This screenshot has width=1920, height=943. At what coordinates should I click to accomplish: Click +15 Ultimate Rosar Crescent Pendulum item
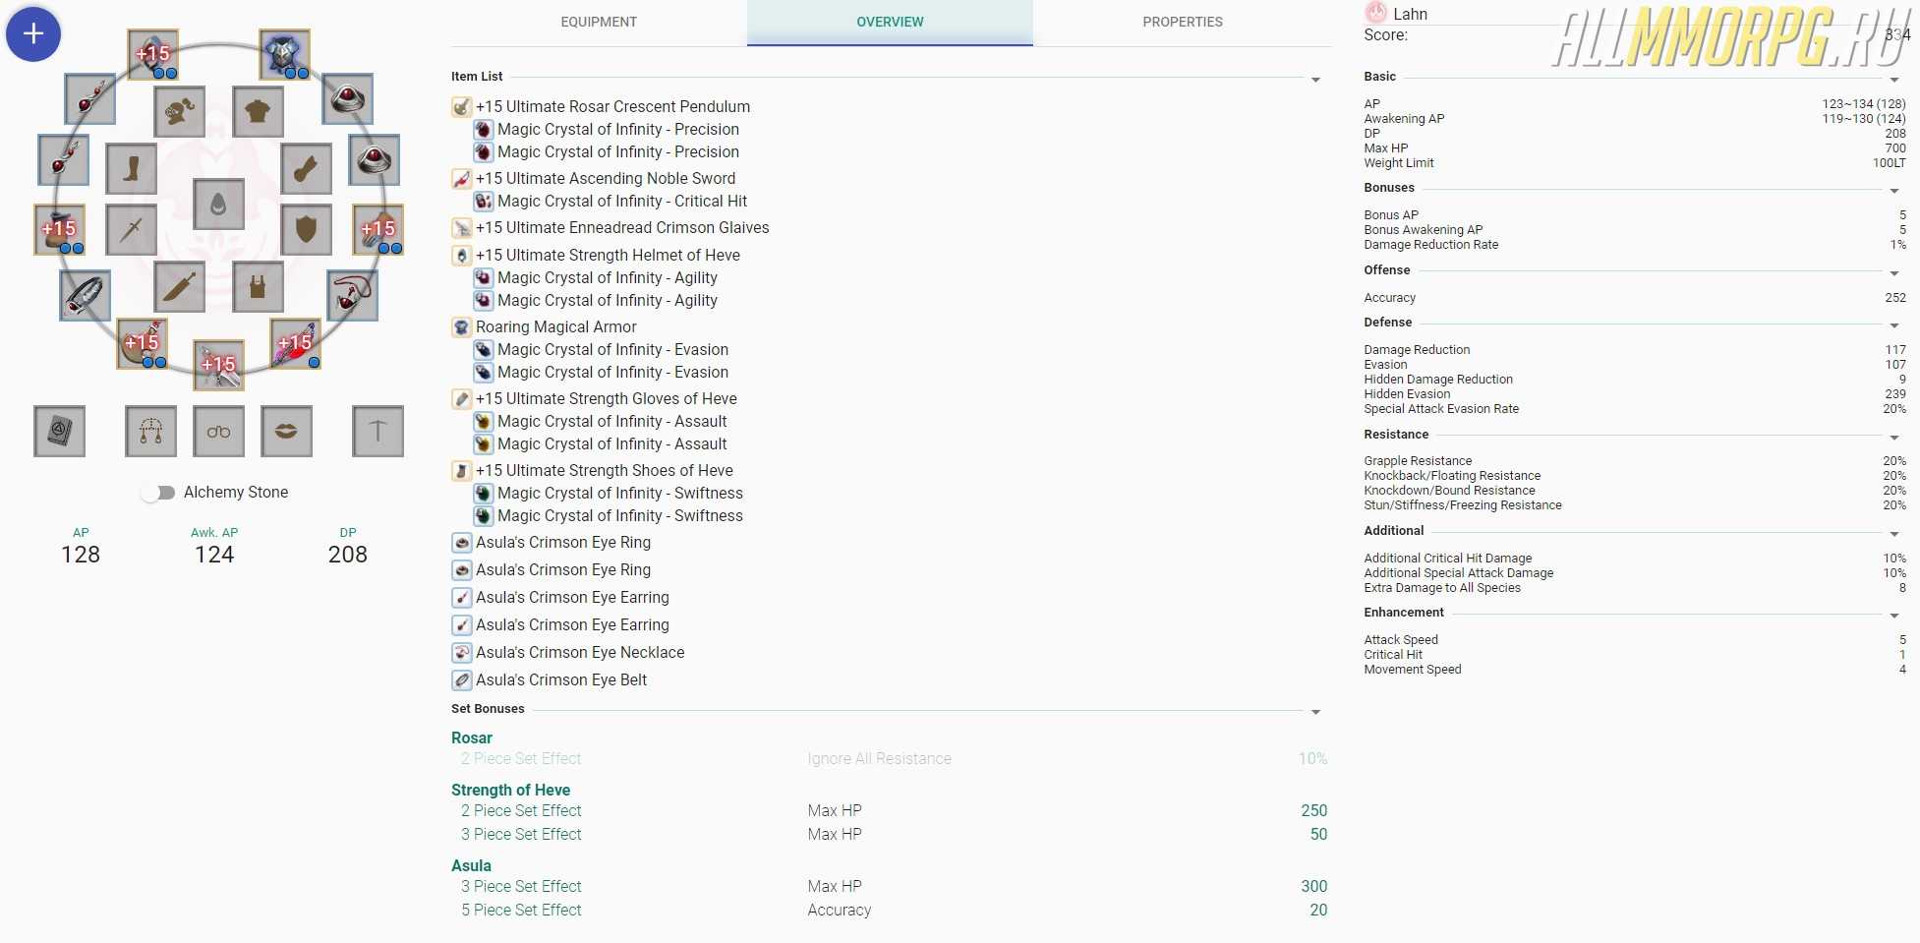point(612,106)
